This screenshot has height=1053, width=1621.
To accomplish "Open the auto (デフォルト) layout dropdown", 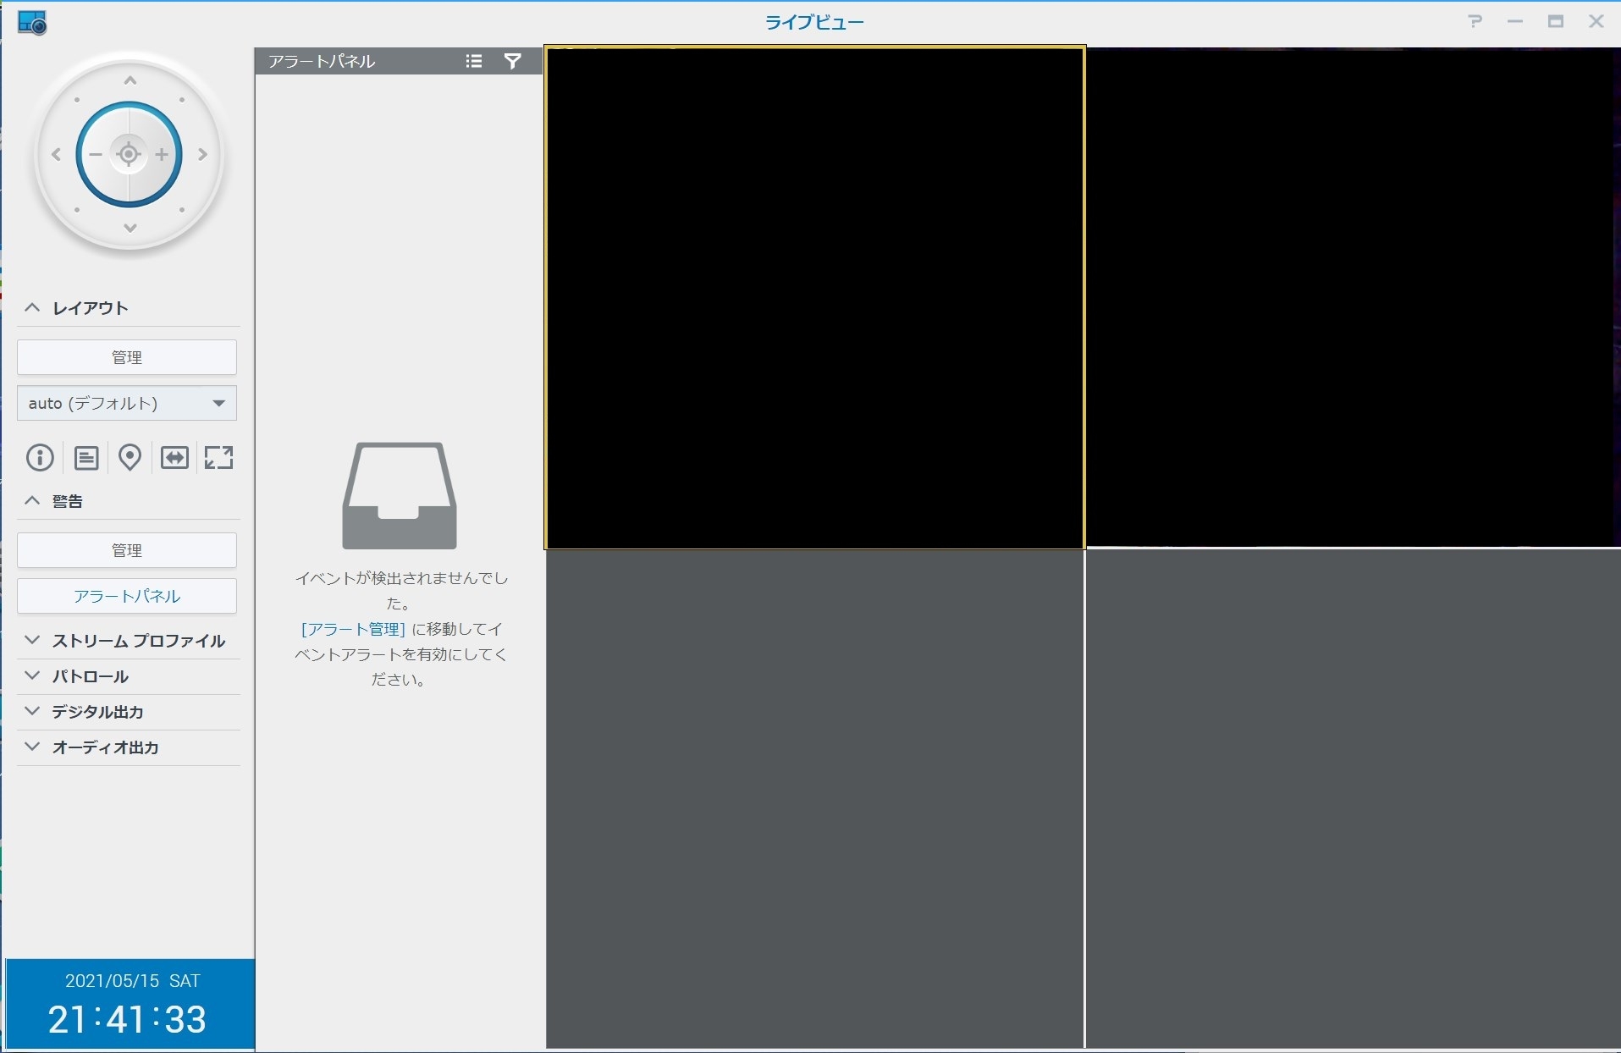I will 127,403.
